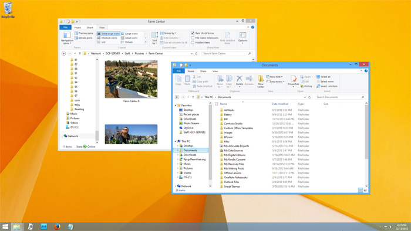Go up one level in Farm Center window
411x231 pixels.
coord(80,53)
